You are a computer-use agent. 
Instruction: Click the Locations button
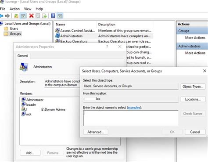[x=193, y=99]
